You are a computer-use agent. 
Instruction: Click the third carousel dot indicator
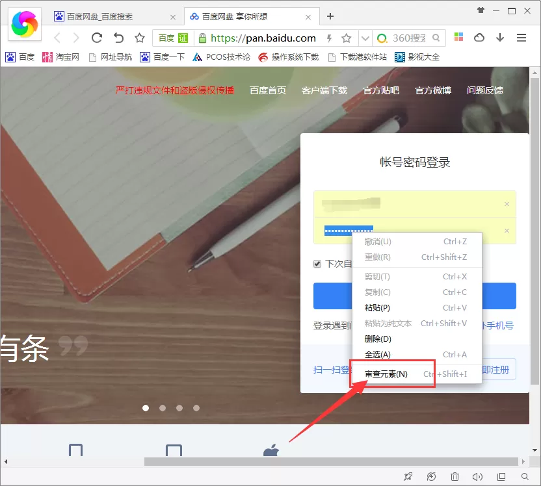point(179,408)
